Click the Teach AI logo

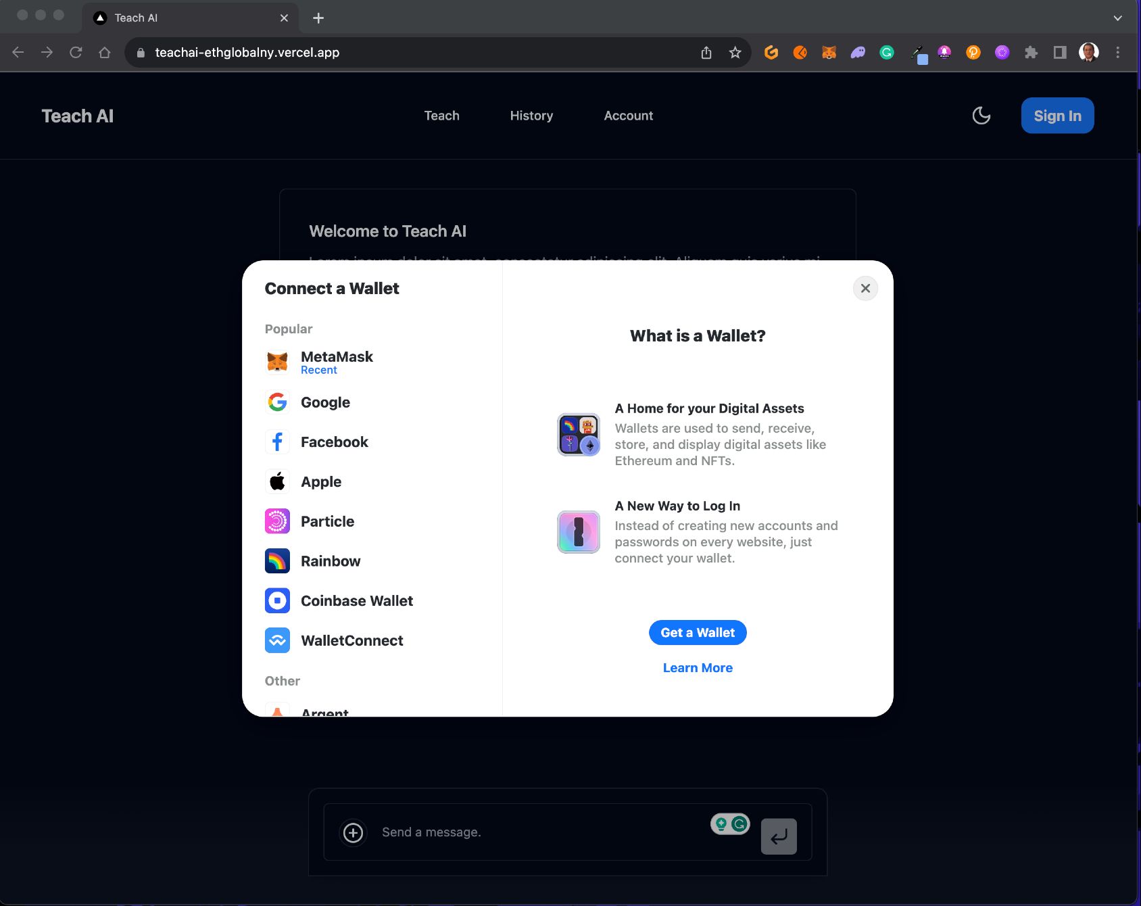point(78,116)
